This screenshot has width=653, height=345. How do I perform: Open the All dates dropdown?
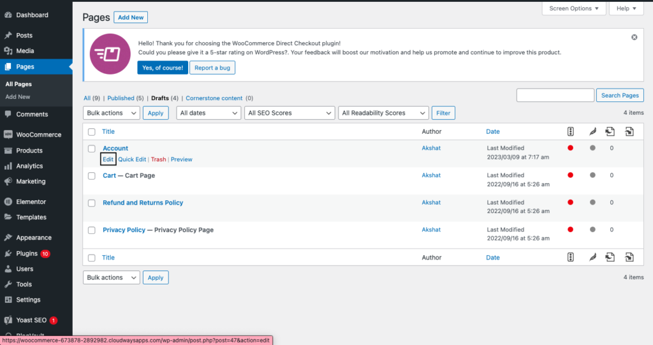(209, 113)
